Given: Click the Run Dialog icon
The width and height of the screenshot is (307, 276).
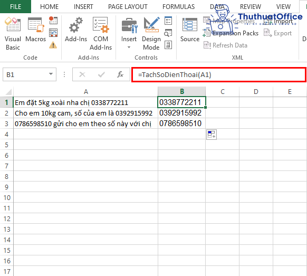Looking at the screenshot, I should click(x=168, y=45).
